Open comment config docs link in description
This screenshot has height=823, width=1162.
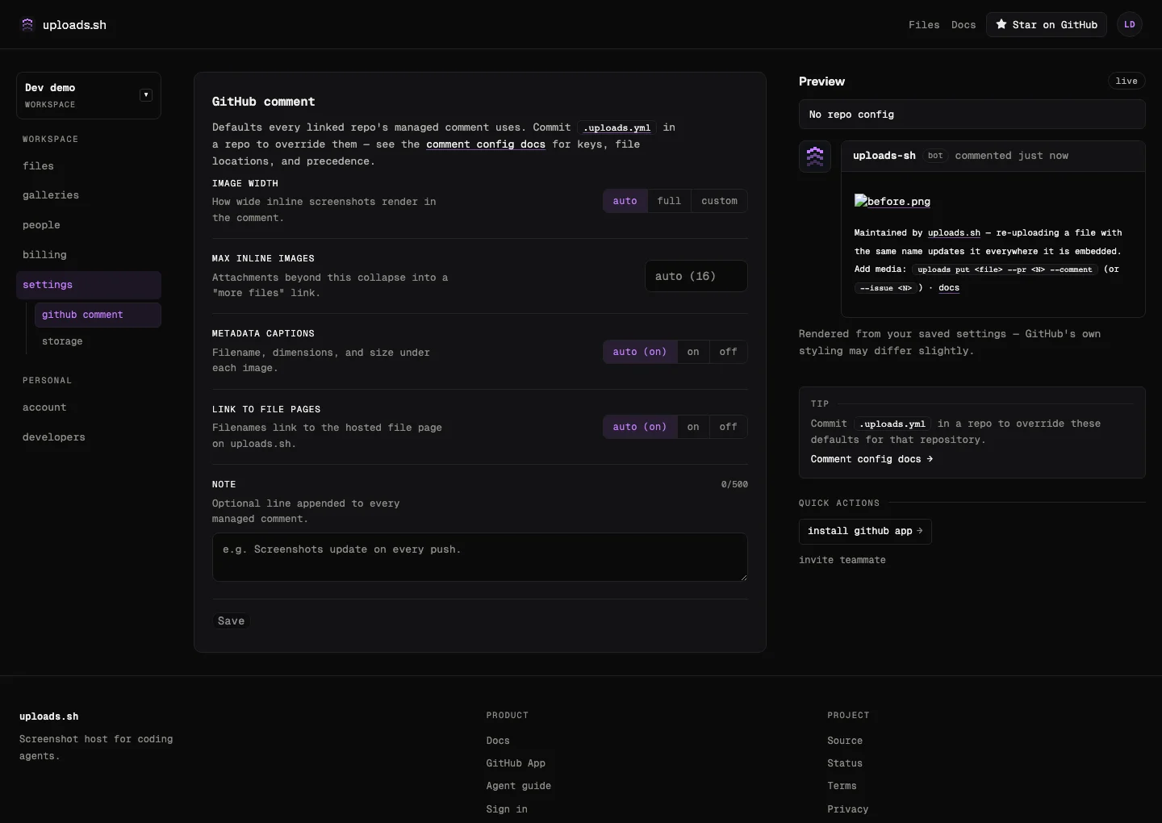(x=486, y=144)
